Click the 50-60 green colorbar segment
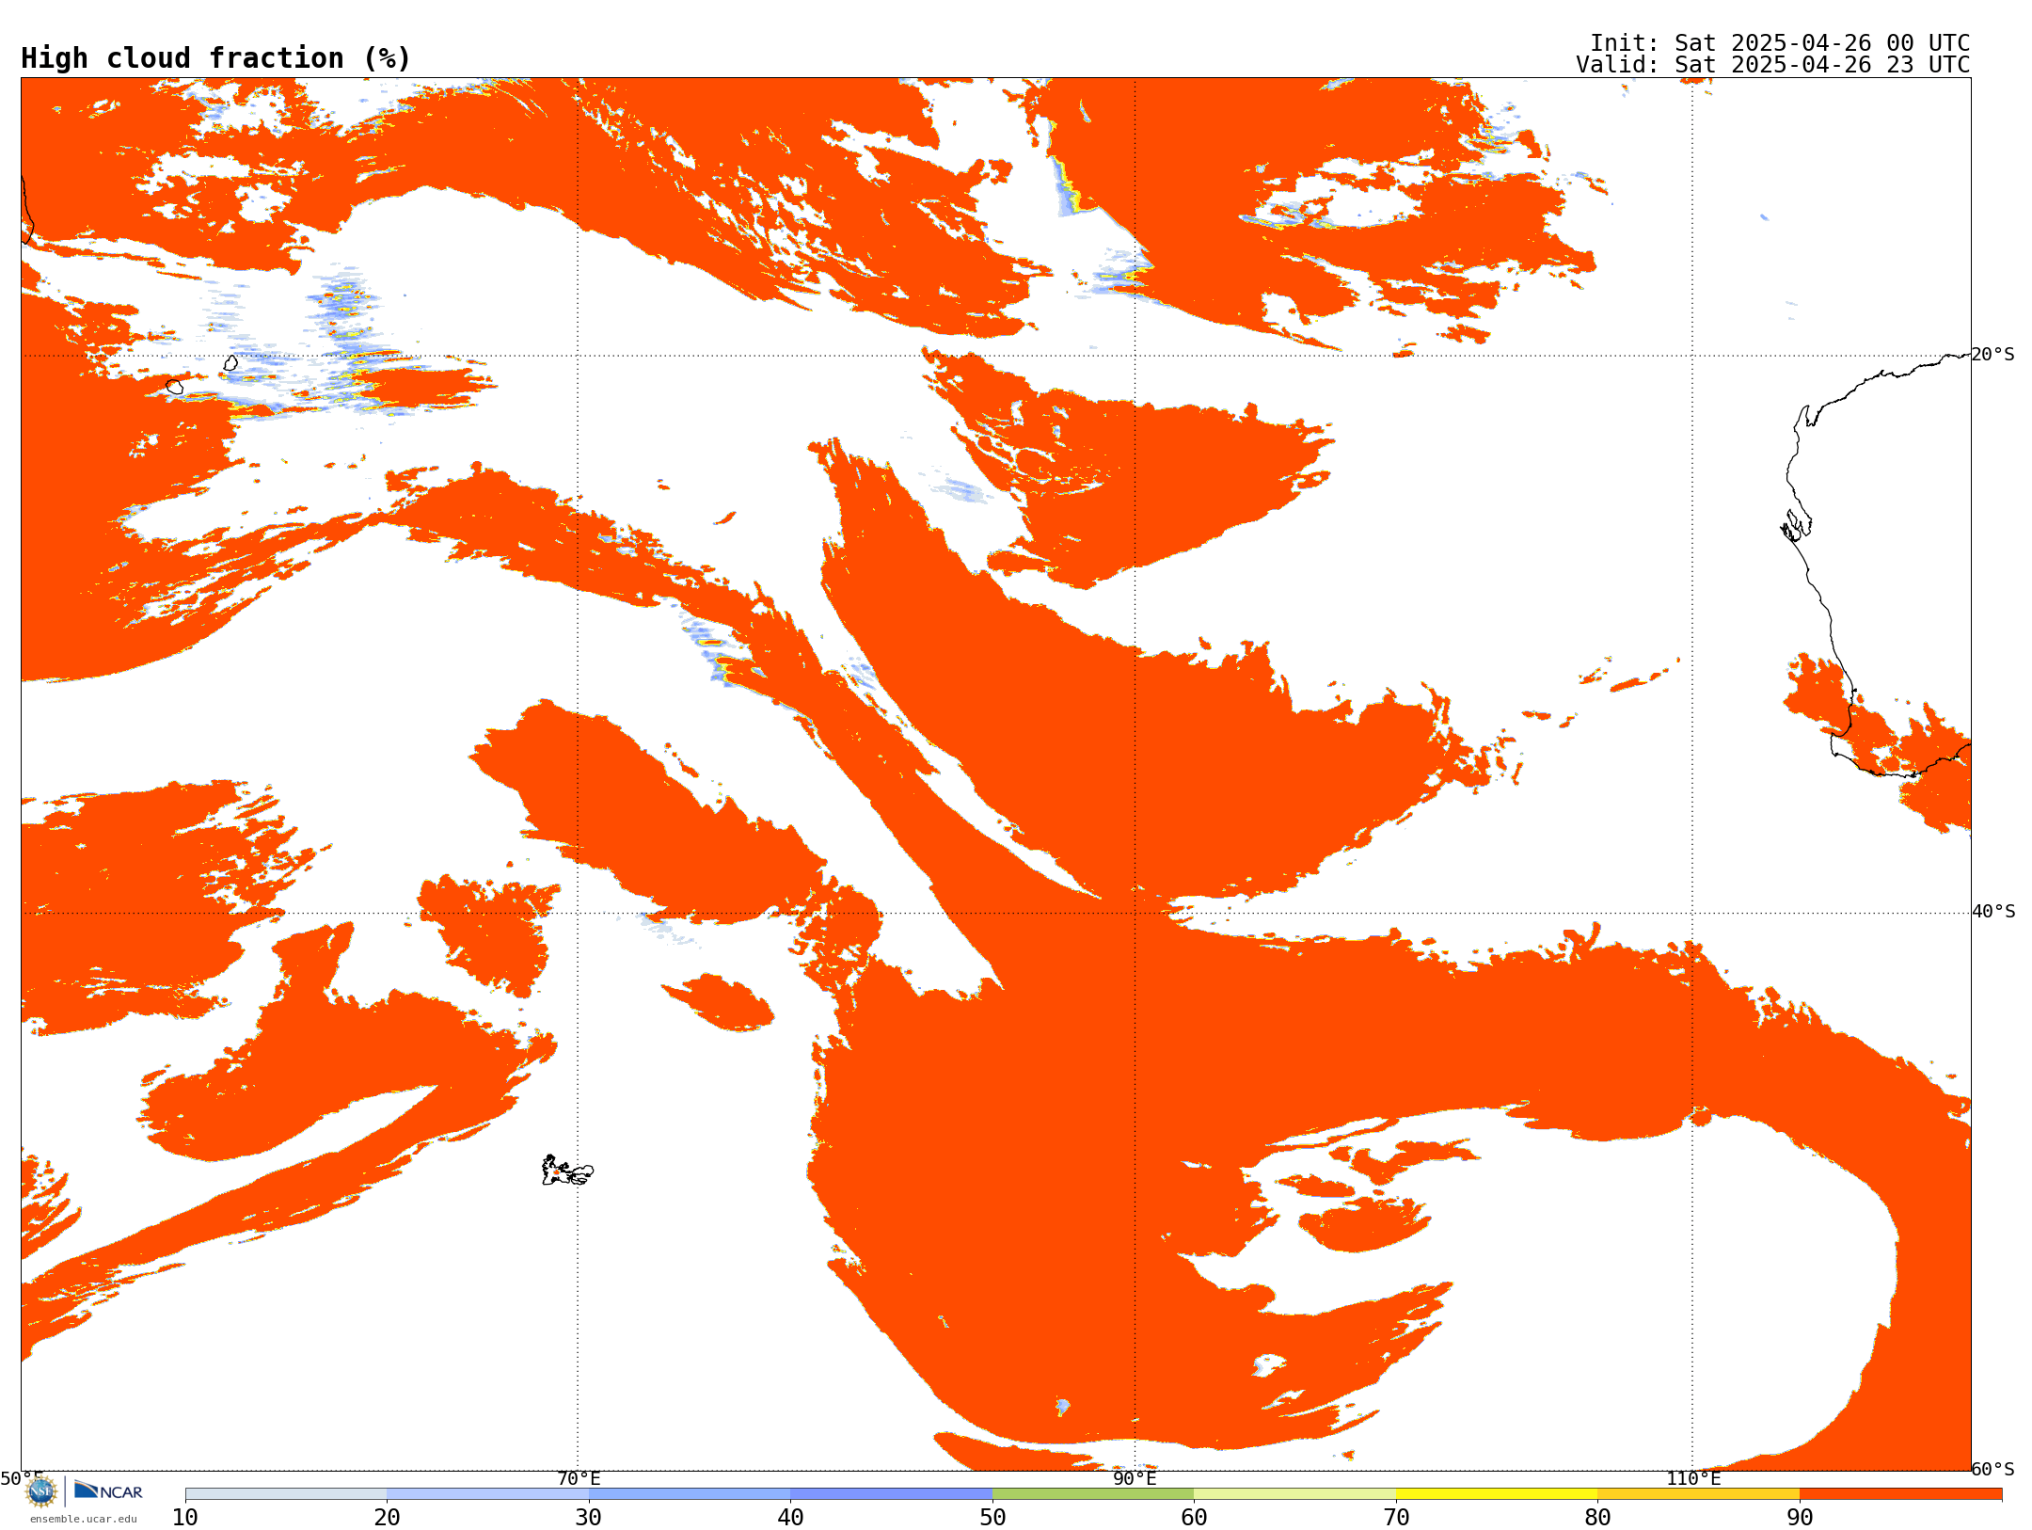The image size is (2032, 1530). coord(1093,1494)
